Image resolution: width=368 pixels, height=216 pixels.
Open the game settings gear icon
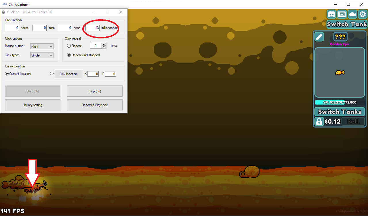[x=363, y=14]
